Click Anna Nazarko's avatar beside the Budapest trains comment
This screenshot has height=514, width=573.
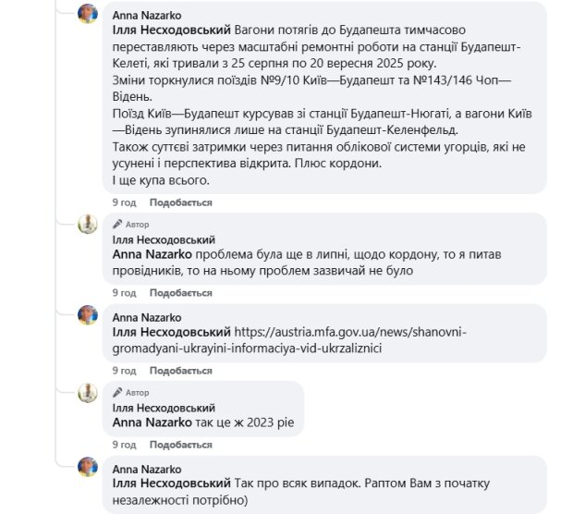tap(88, 14)
